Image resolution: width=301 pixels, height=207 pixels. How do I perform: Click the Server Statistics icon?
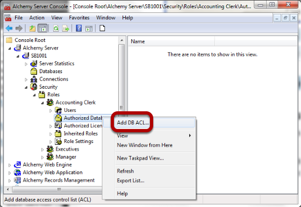point(34,63)
